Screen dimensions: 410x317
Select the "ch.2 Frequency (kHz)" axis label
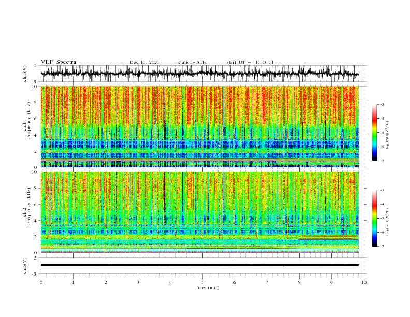coord(27,206)
